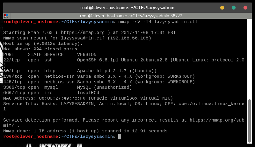Click the 22/tcp port entry

pos(11,60)
